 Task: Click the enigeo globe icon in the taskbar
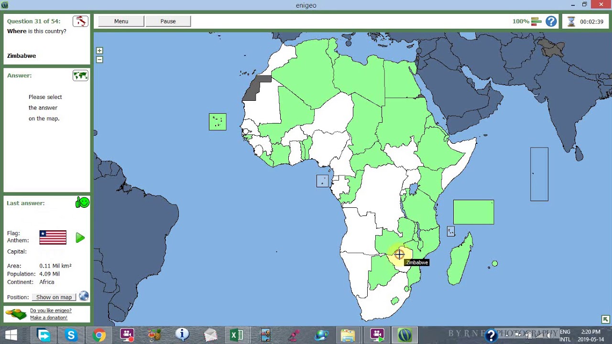coord(405,335)
